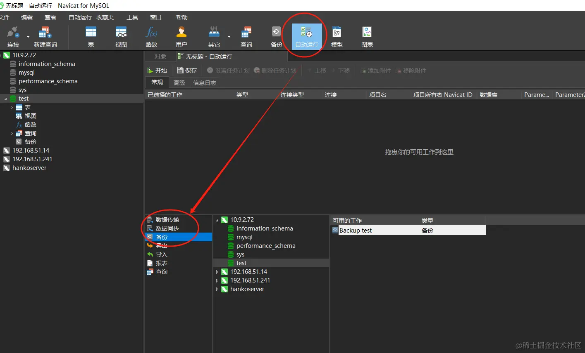
Task: Expand 192.168.51.14 in the bottom tree
Action: coord(217,272)
